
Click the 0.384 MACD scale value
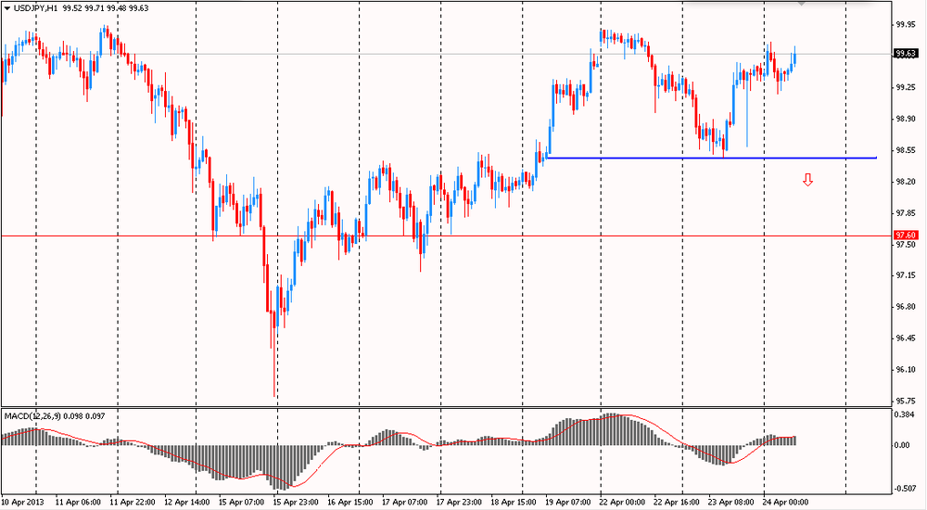coord(905,414)
